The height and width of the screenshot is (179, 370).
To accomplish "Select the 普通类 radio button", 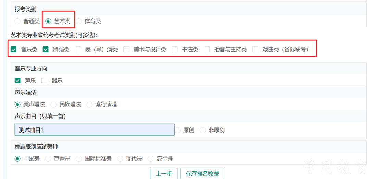I will 18,22.
